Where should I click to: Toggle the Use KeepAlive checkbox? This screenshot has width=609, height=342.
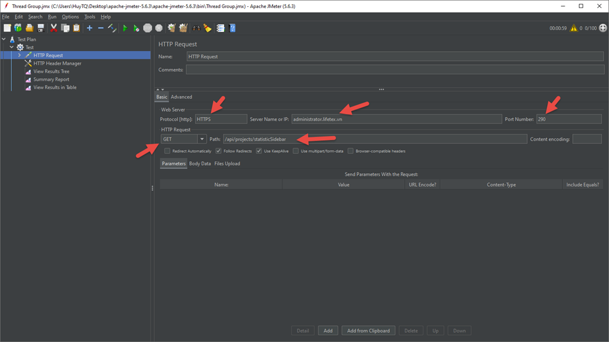259,151
